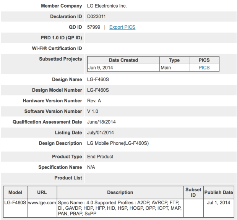Click the Wi-Fi Certification ID label
This screenshot has width=237, height=220.
coord(57,49)
